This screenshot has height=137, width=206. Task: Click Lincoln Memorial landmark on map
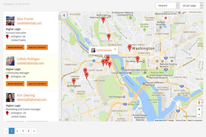[130, 73]
